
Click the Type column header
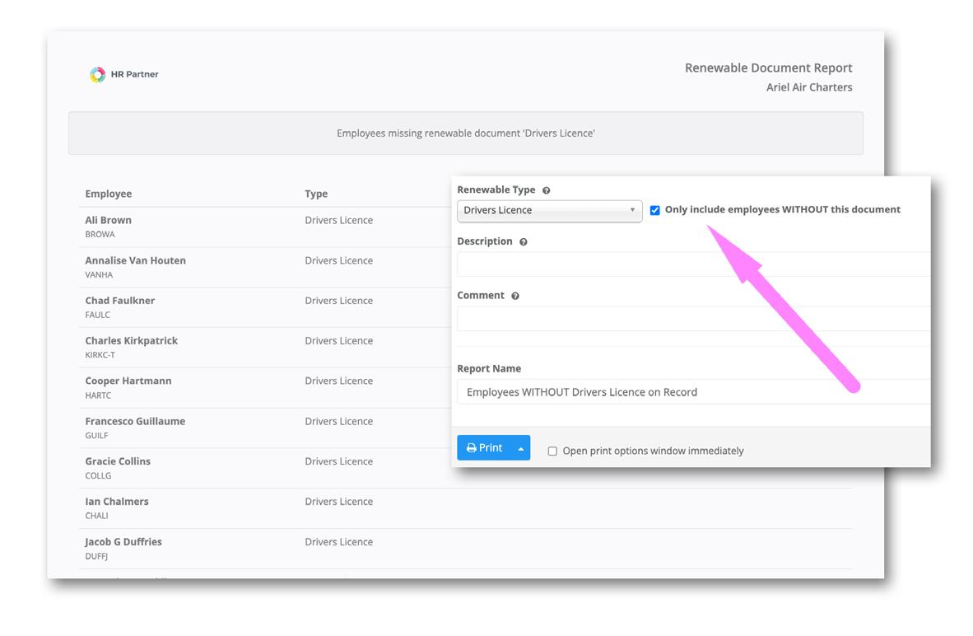coord(316,194)
